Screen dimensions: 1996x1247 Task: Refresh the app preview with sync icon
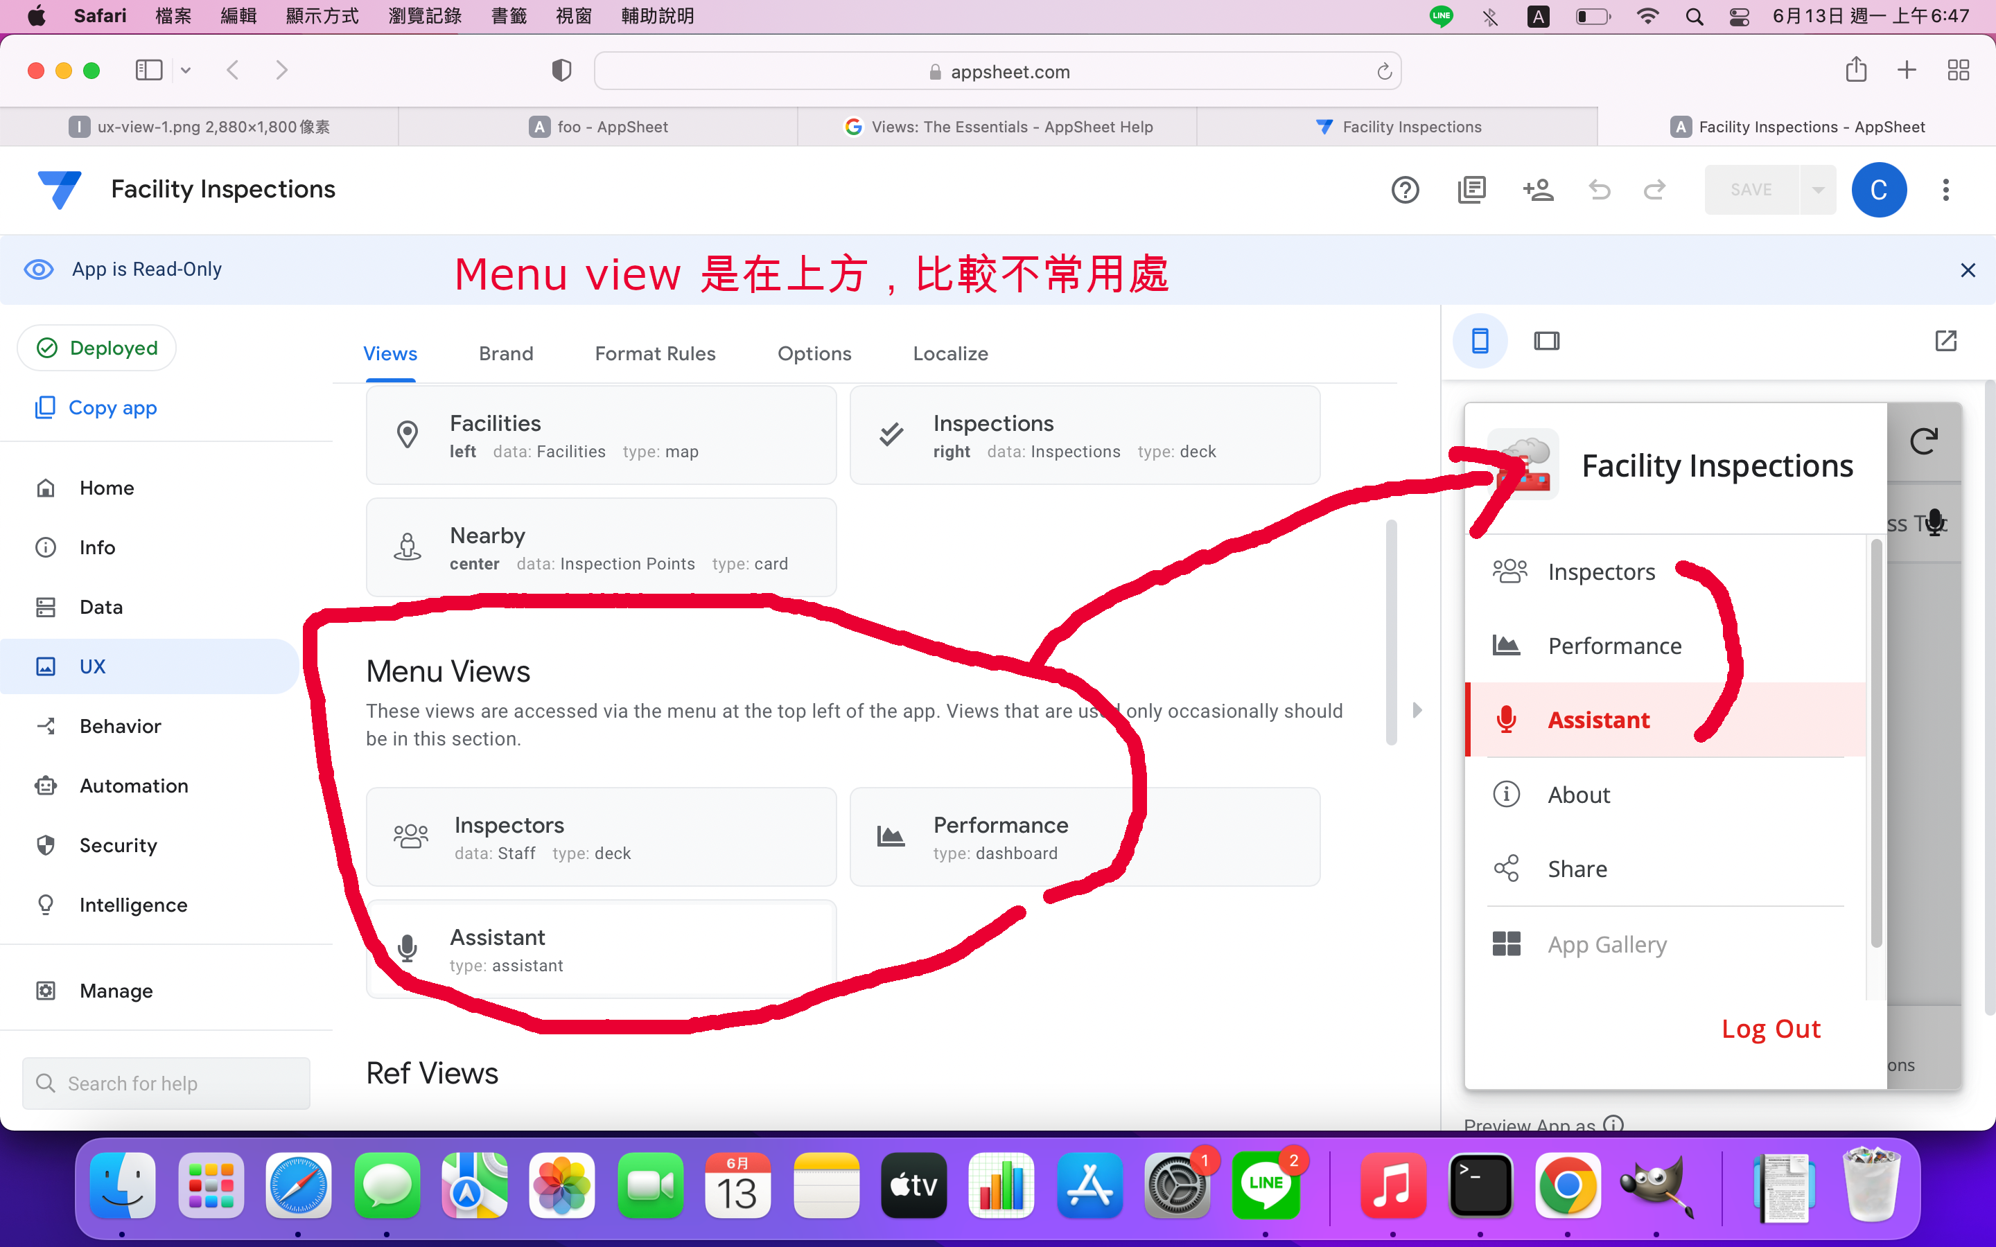coord(1923,441)
